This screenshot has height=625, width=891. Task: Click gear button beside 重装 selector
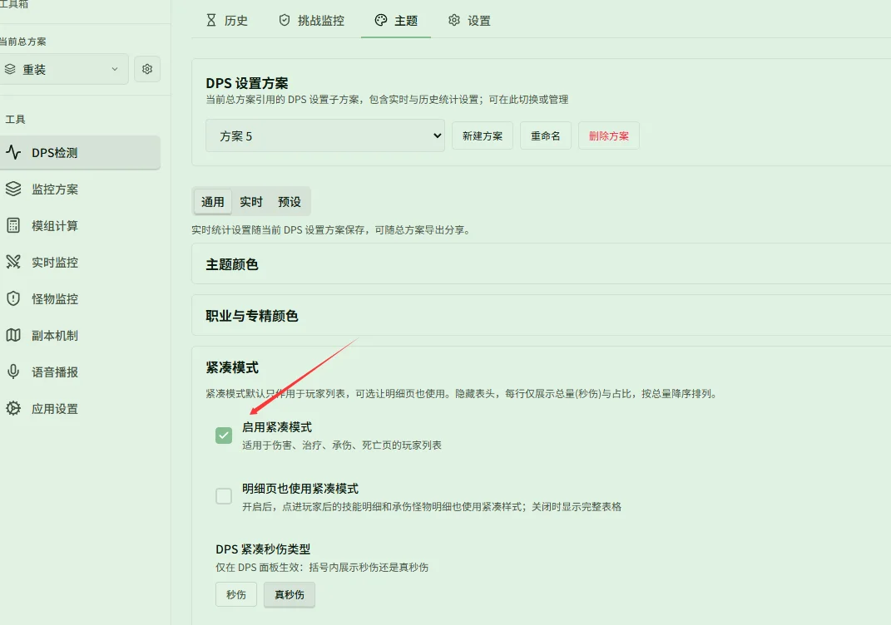[x=147, y=69]
